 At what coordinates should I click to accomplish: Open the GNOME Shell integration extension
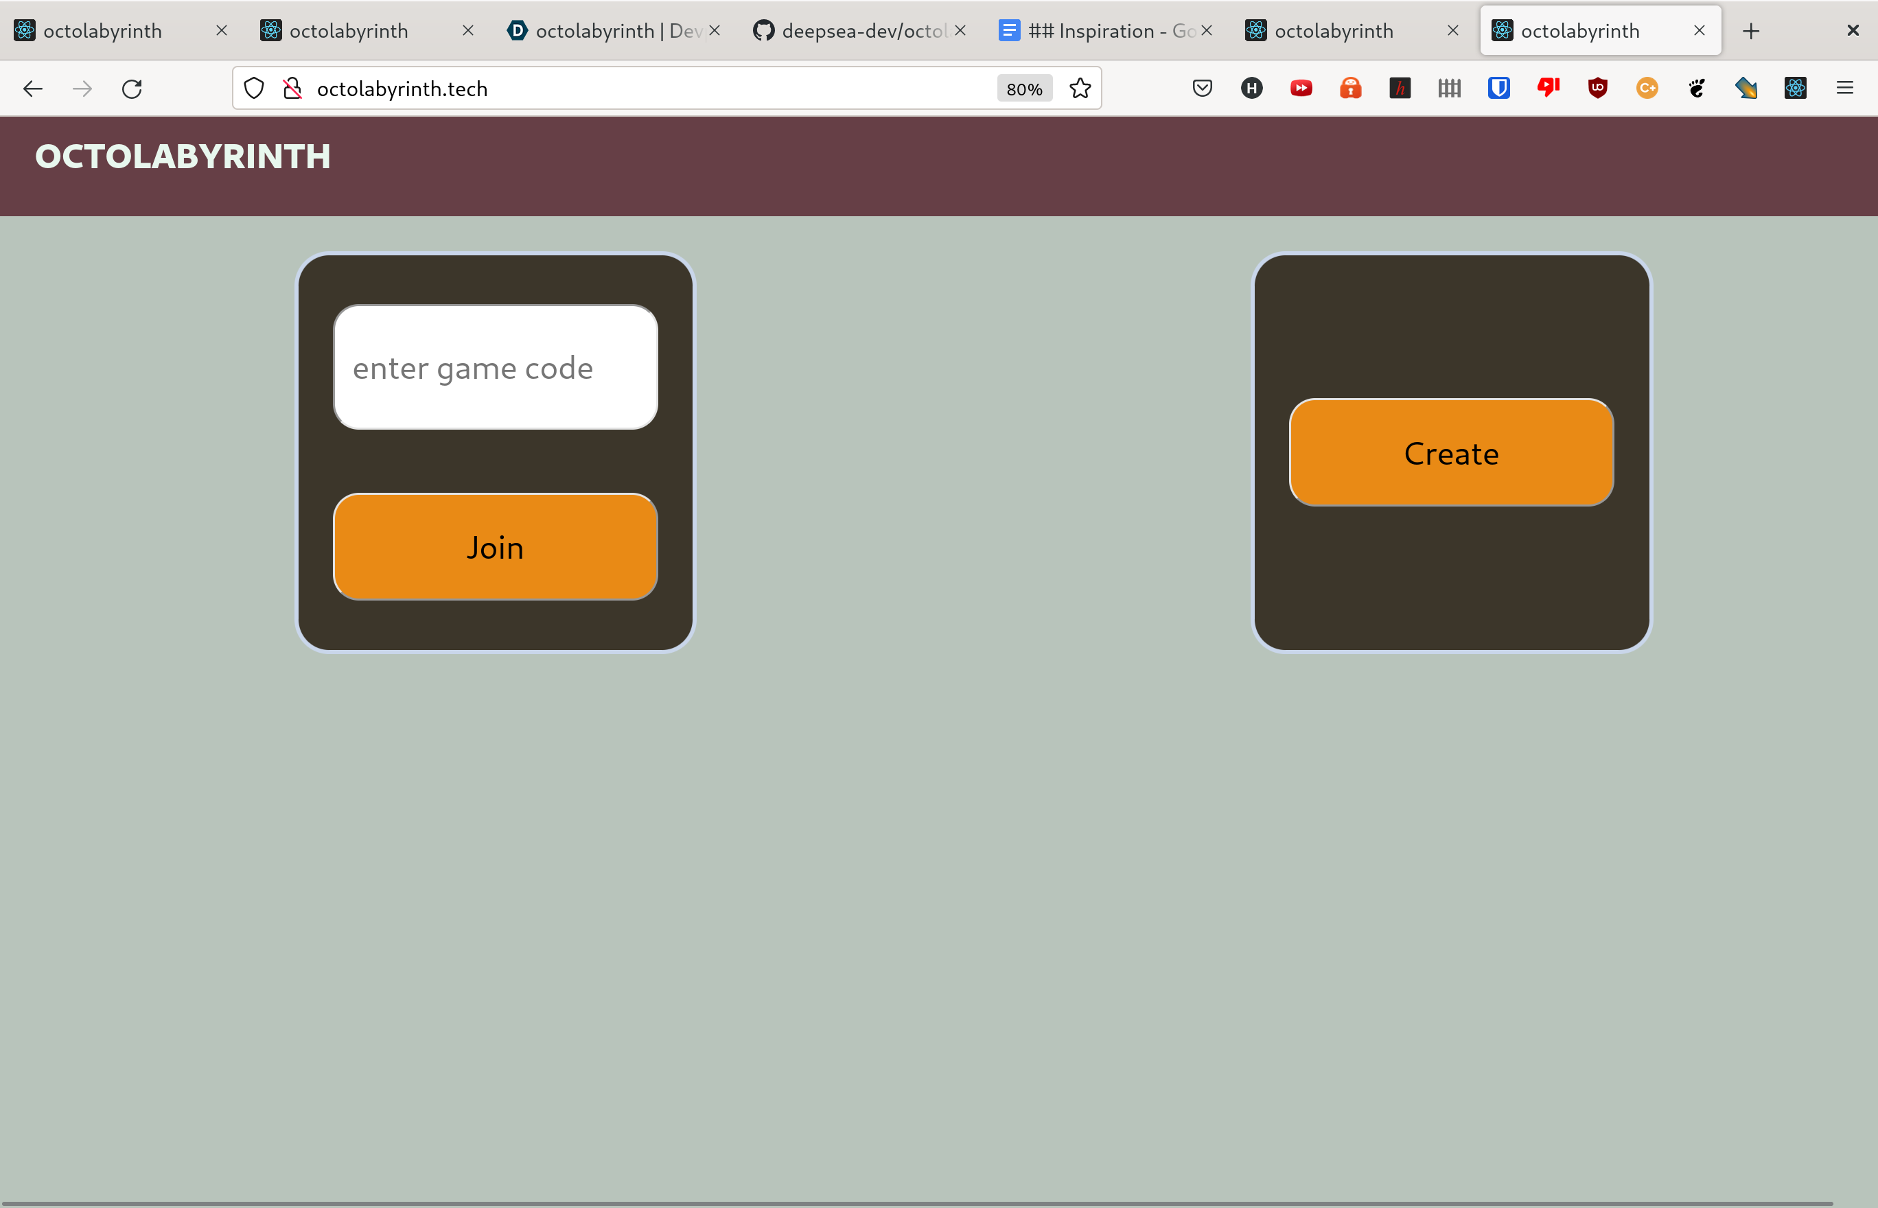point(1696,88)
